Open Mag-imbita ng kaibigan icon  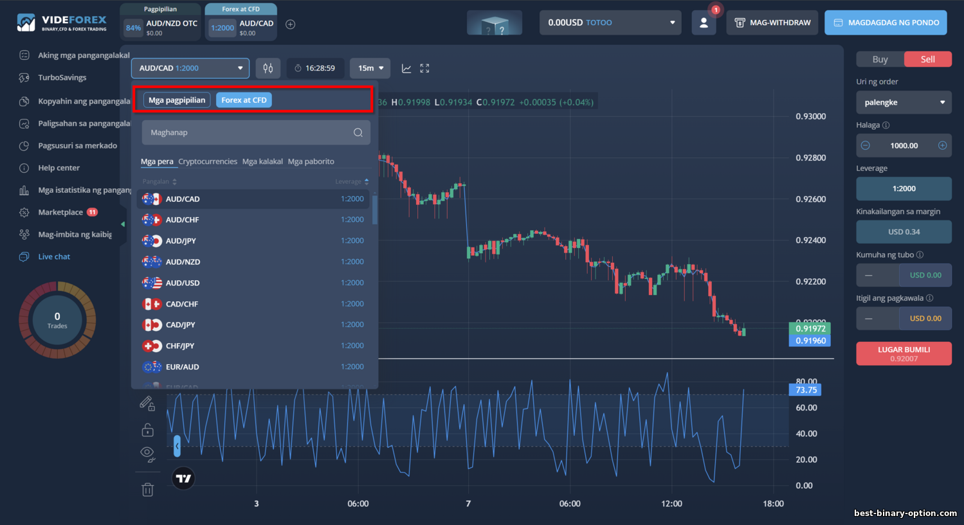[x=24, y=235]
